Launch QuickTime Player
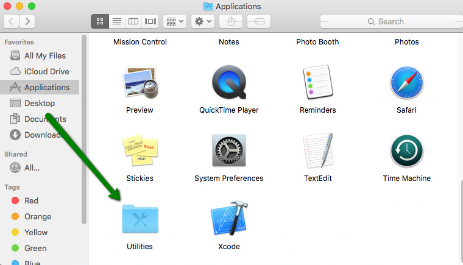This screenshot has width=463, height=265. pos(229,82)
